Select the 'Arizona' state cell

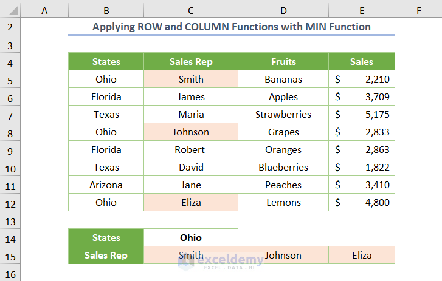[x=106, y=185]
